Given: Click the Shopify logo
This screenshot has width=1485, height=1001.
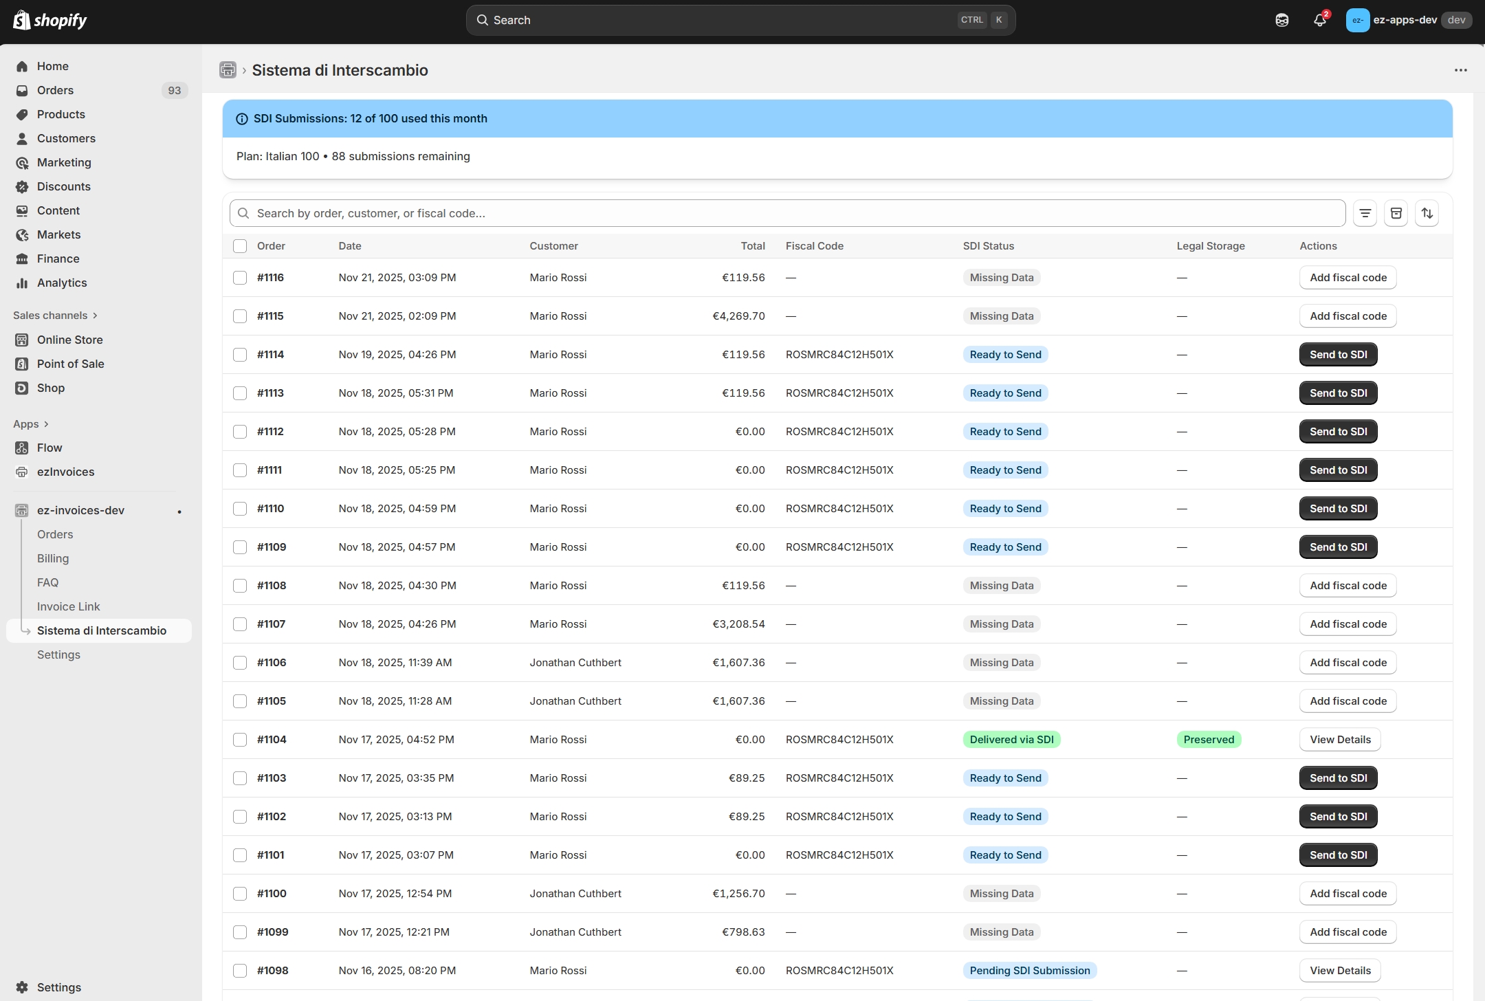Looking at the screenshot, I should (x=50, y=20).
